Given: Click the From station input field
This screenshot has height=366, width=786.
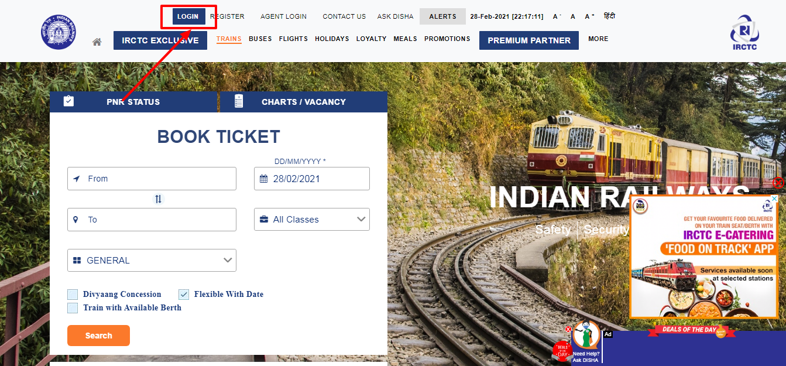Looking at the screenshot, I should coord(152,179).
